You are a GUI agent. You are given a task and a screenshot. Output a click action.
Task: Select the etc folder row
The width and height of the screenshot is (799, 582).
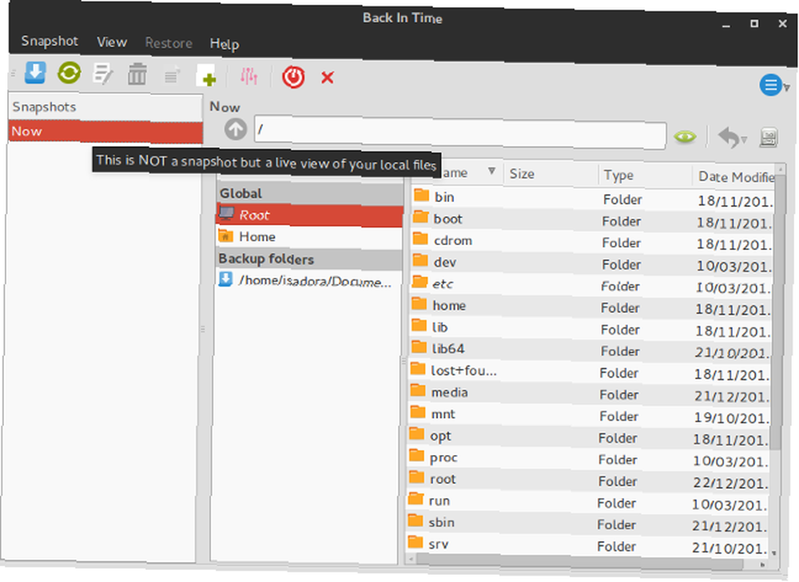coord(591,286)
